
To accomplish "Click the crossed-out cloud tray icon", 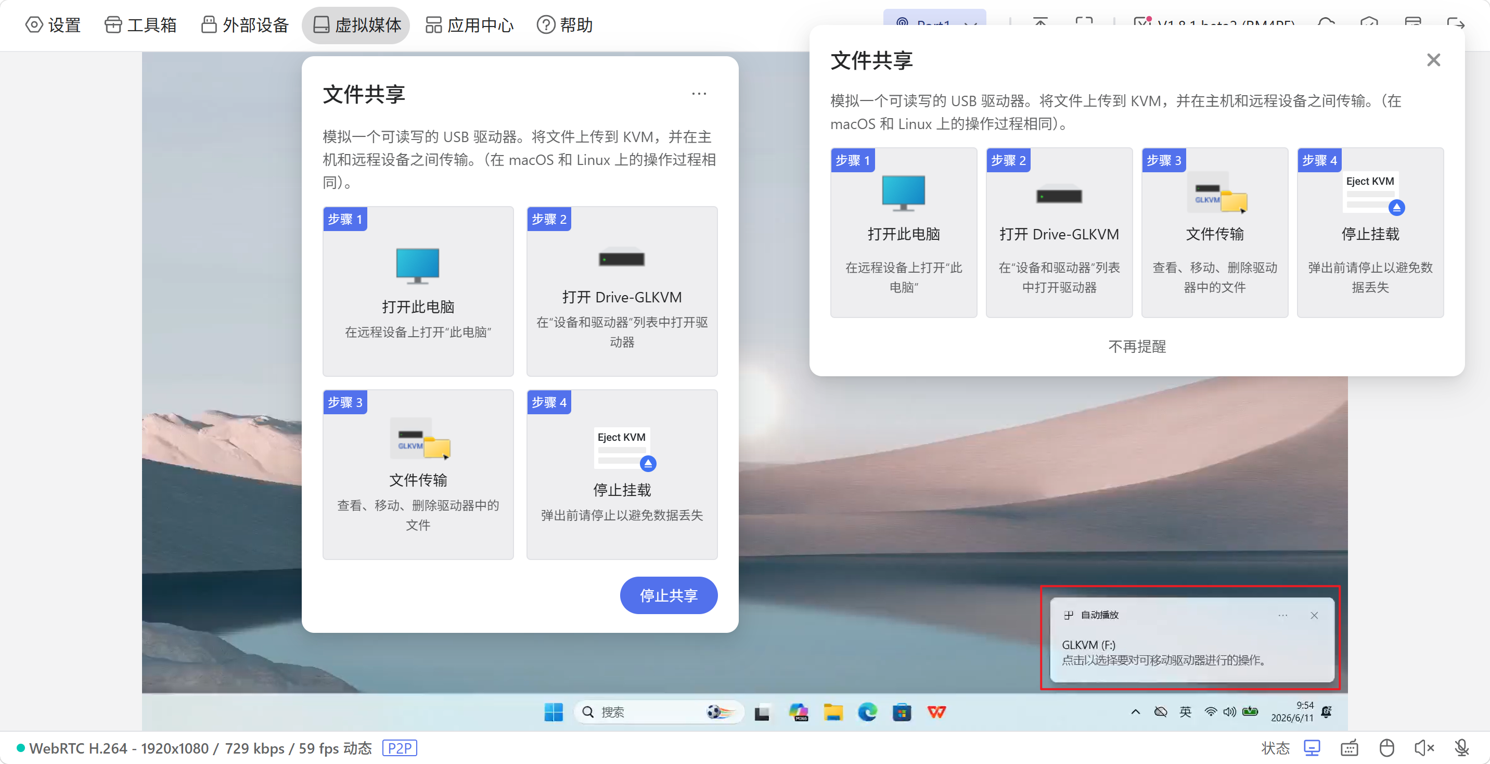I will tap(1160, 712).
